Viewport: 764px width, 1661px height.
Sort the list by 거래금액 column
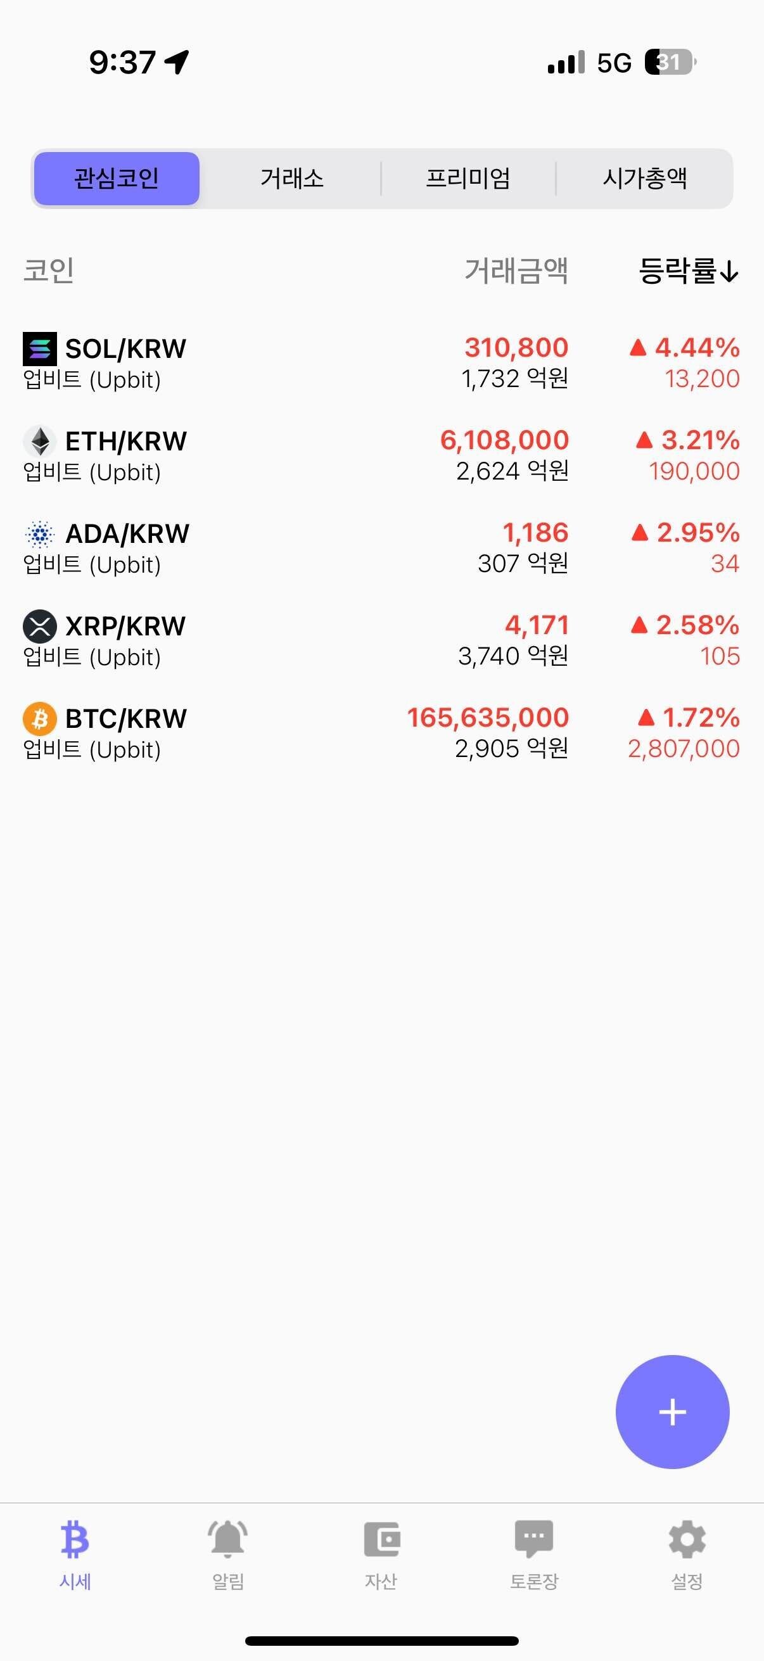[x=516, y=271]
